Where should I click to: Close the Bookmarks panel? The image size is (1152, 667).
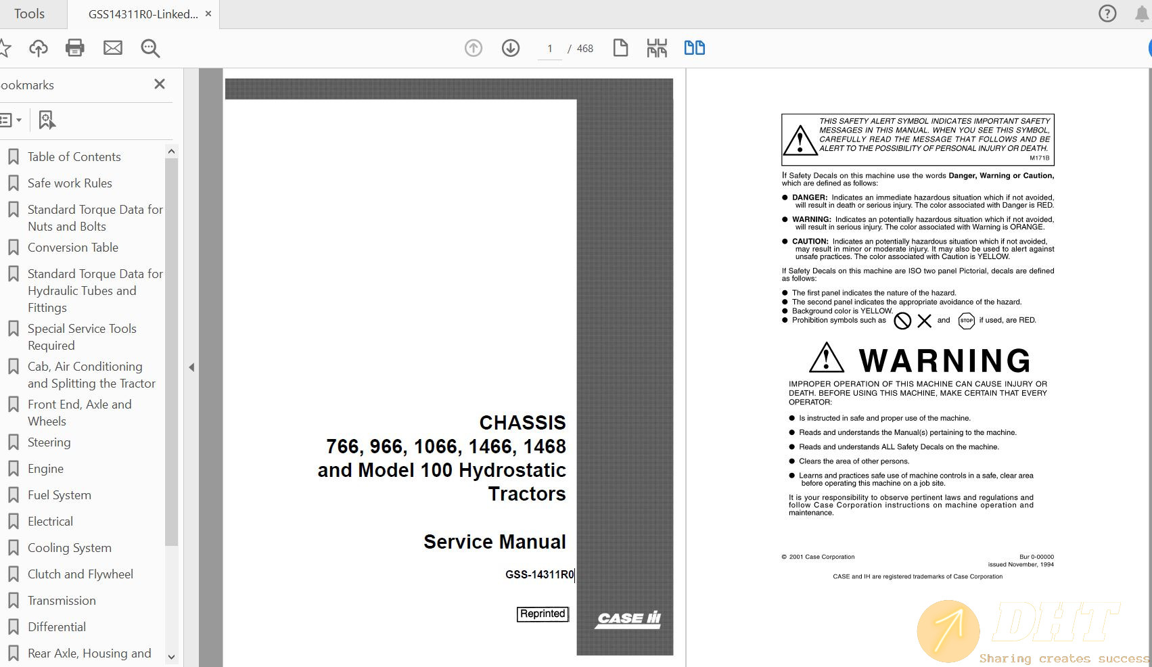tap(160, 85)
